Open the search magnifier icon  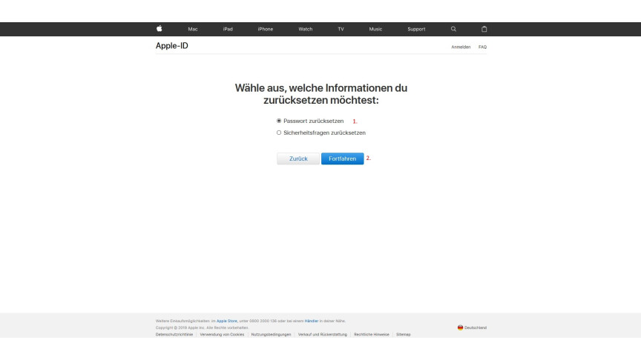point(453,29)
